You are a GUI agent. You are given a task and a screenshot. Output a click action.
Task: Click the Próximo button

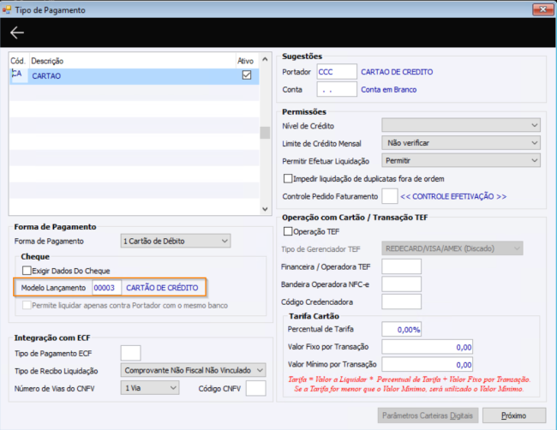coord(513,415)
